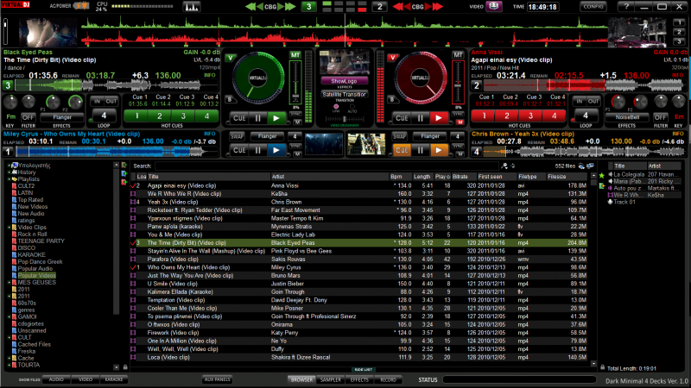Click the green star icon in side list
Viewport: 691px width, 388px height.
pos(602,176)
